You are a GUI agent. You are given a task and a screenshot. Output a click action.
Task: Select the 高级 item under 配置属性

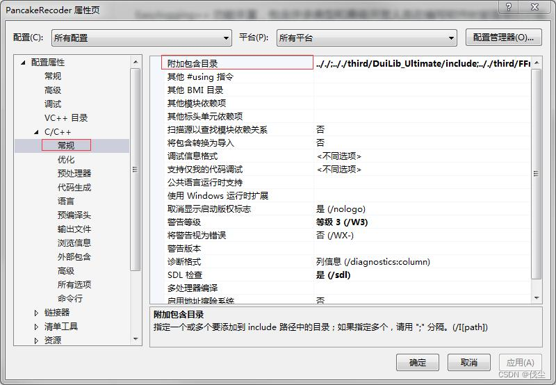coord(53,90)
